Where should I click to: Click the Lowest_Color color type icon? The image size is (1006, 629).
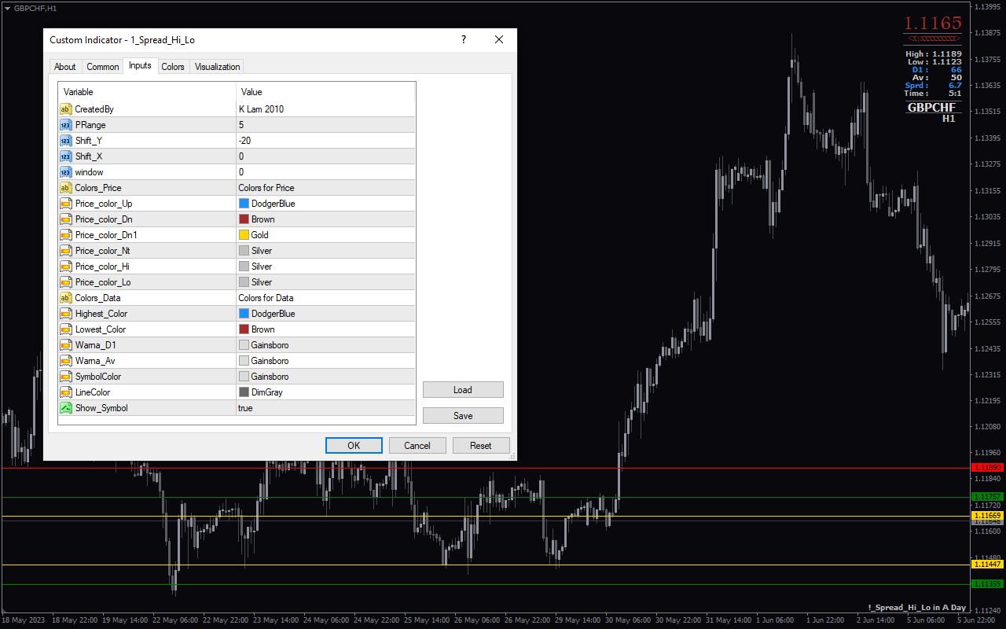tap(65, 329)
